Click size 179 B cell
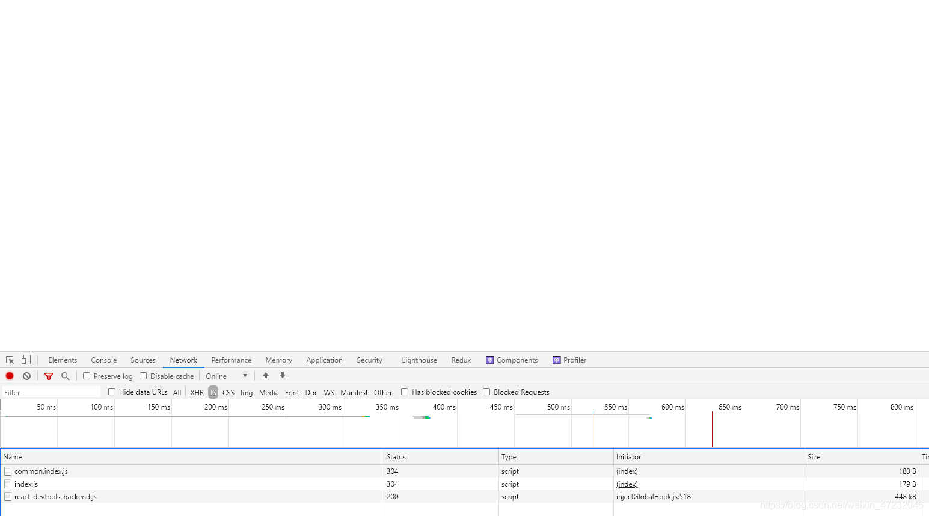 click(x=907, y=484)
